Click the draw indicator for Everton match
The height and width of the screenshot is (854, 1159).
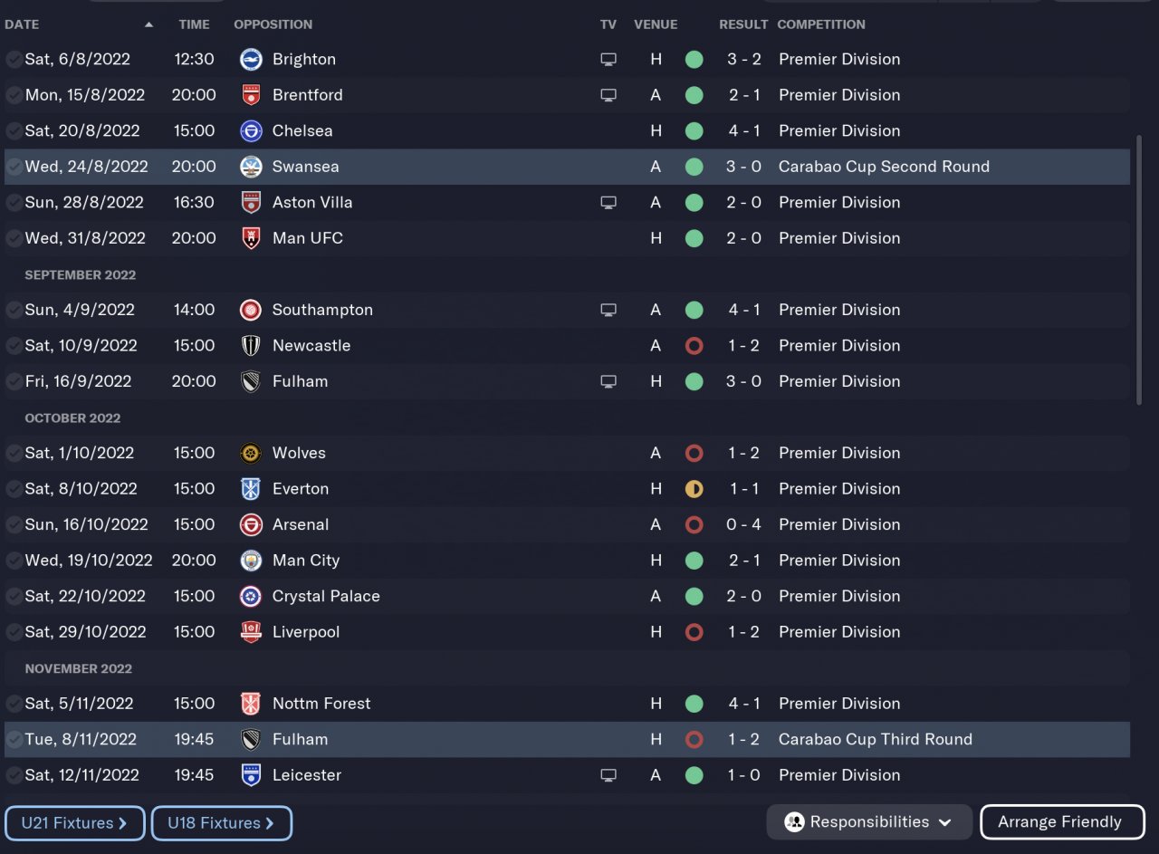694,489
